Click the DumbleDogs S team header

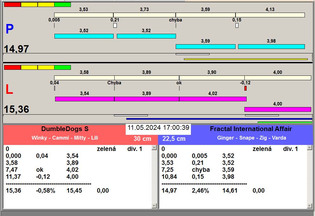point(65,129)
